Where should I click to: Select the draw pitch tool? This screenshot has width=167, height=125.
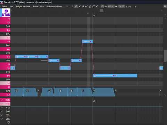click(x=86, y=7)
